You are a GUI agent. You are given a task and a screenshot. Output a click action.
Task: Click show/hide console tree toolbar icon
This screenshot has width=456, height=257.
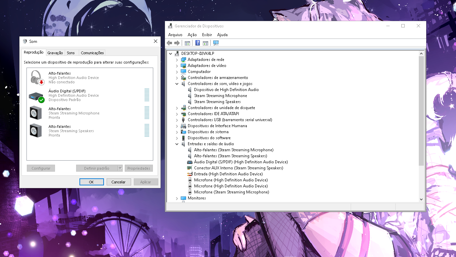pos(187,43)
